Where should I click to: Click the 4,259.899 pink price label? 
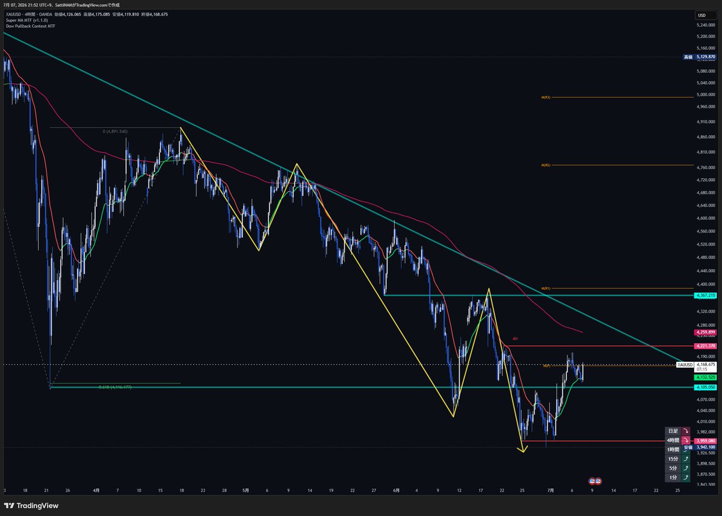point(705,332)
